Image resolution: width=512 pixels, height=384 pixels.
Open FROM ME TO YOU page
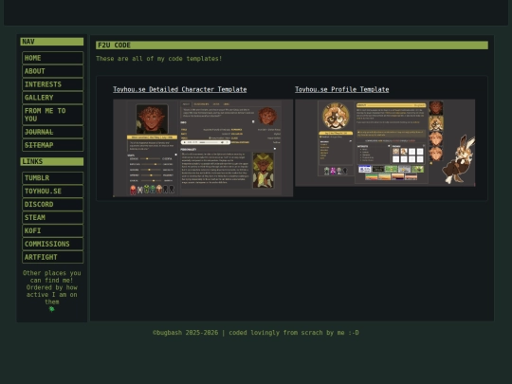52,115
